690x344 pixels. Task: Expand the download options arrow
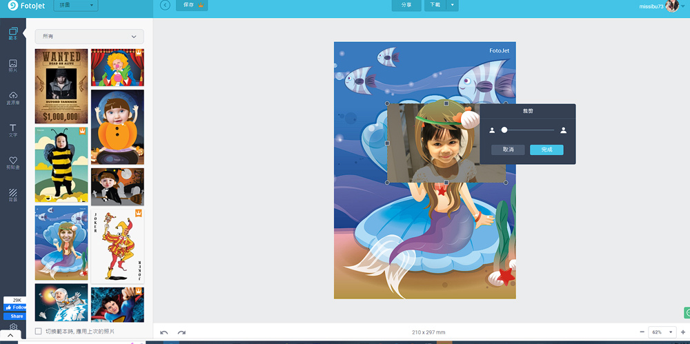pyautogui.click(x=453, y=6)
